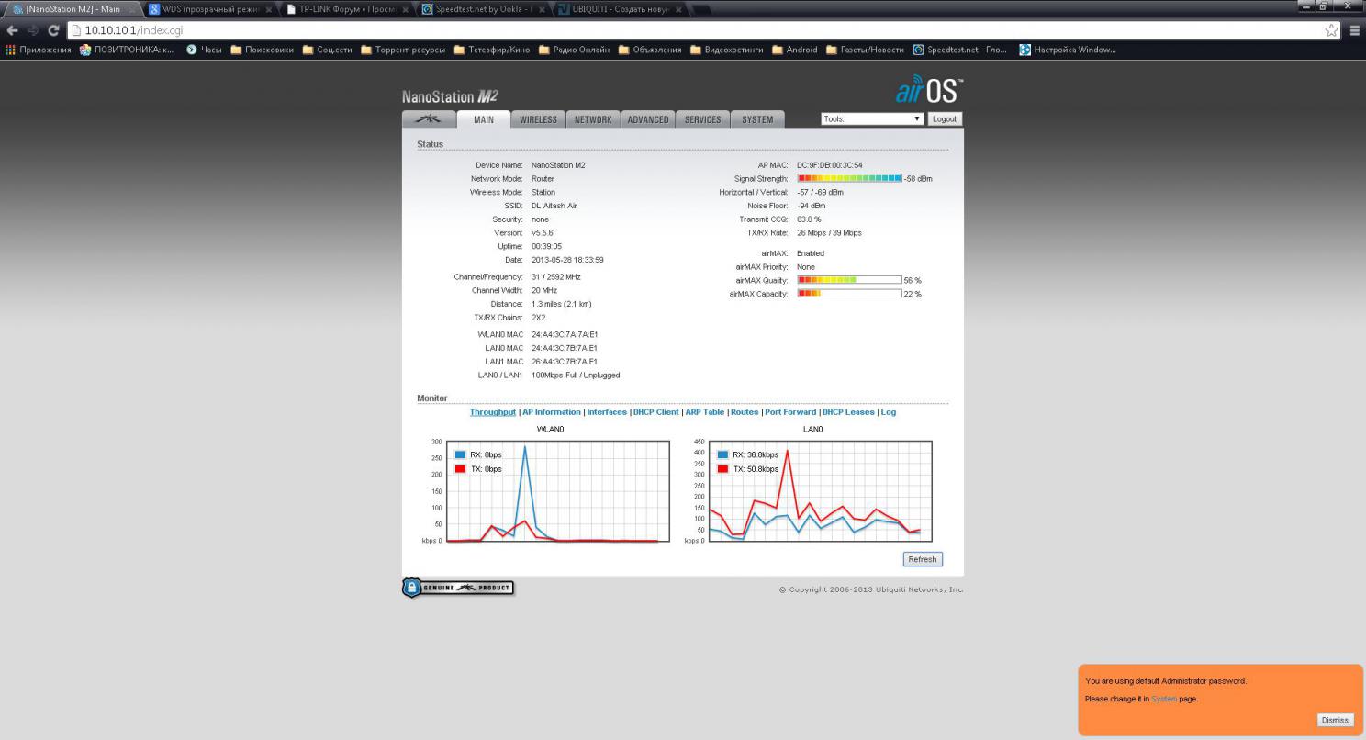Open the Android bookmark folder
This screenshot has width=1366, height=740.
(795, 50)
